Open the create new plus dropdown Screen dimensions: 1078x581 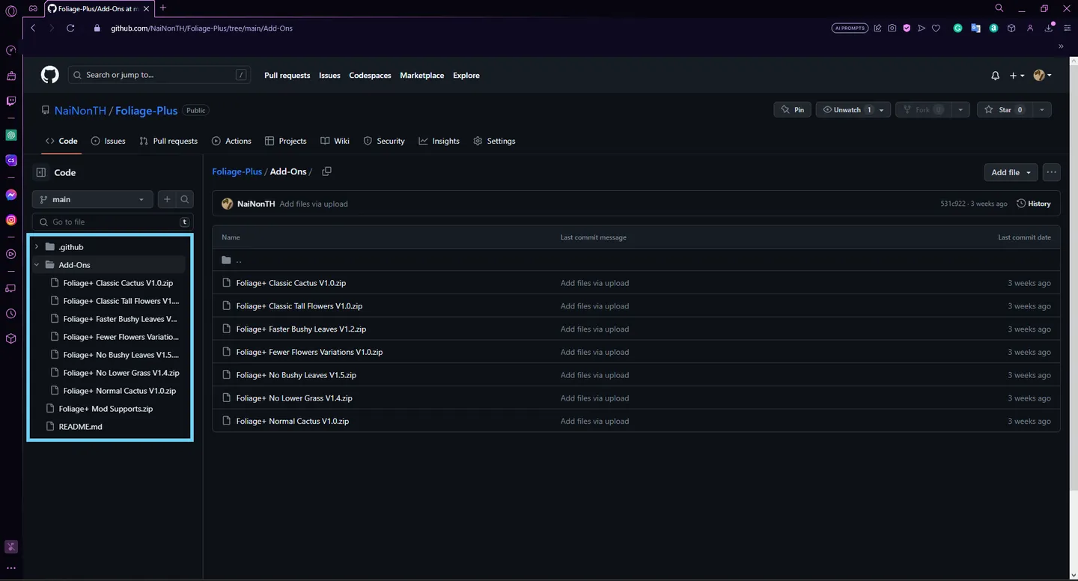1017,76
